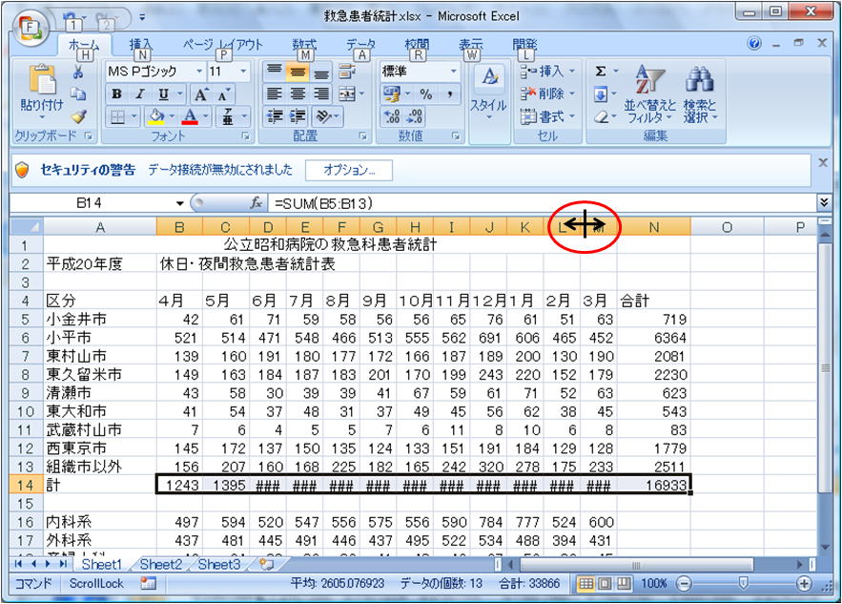The height and width of the screenshot is (604, 842).
Task: Expand the fill color arrow menu
Action: click(172, 116)
